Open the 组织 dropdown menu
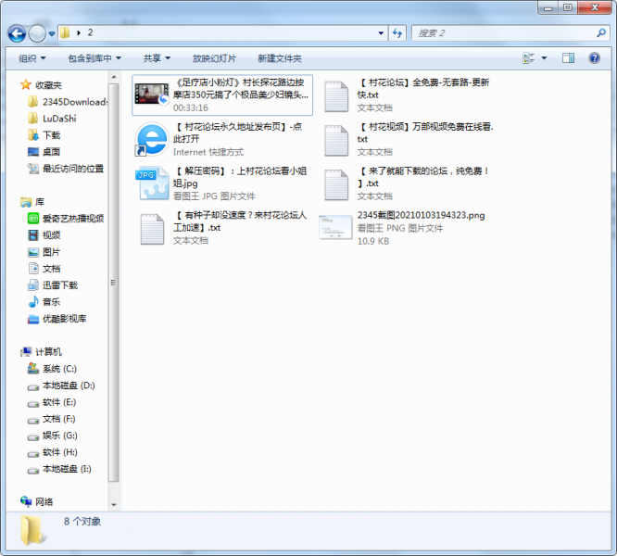The image size is (617, 556). (36, 58)
